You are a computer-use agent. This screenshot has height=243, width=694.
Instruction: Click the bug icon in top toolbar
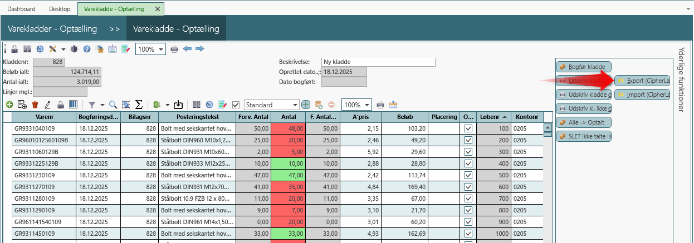click(74, 49)
